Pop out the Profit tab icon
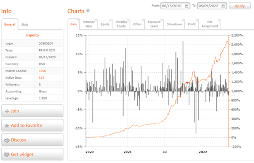The height and width of the screenshot is (163, 254). 197,20
